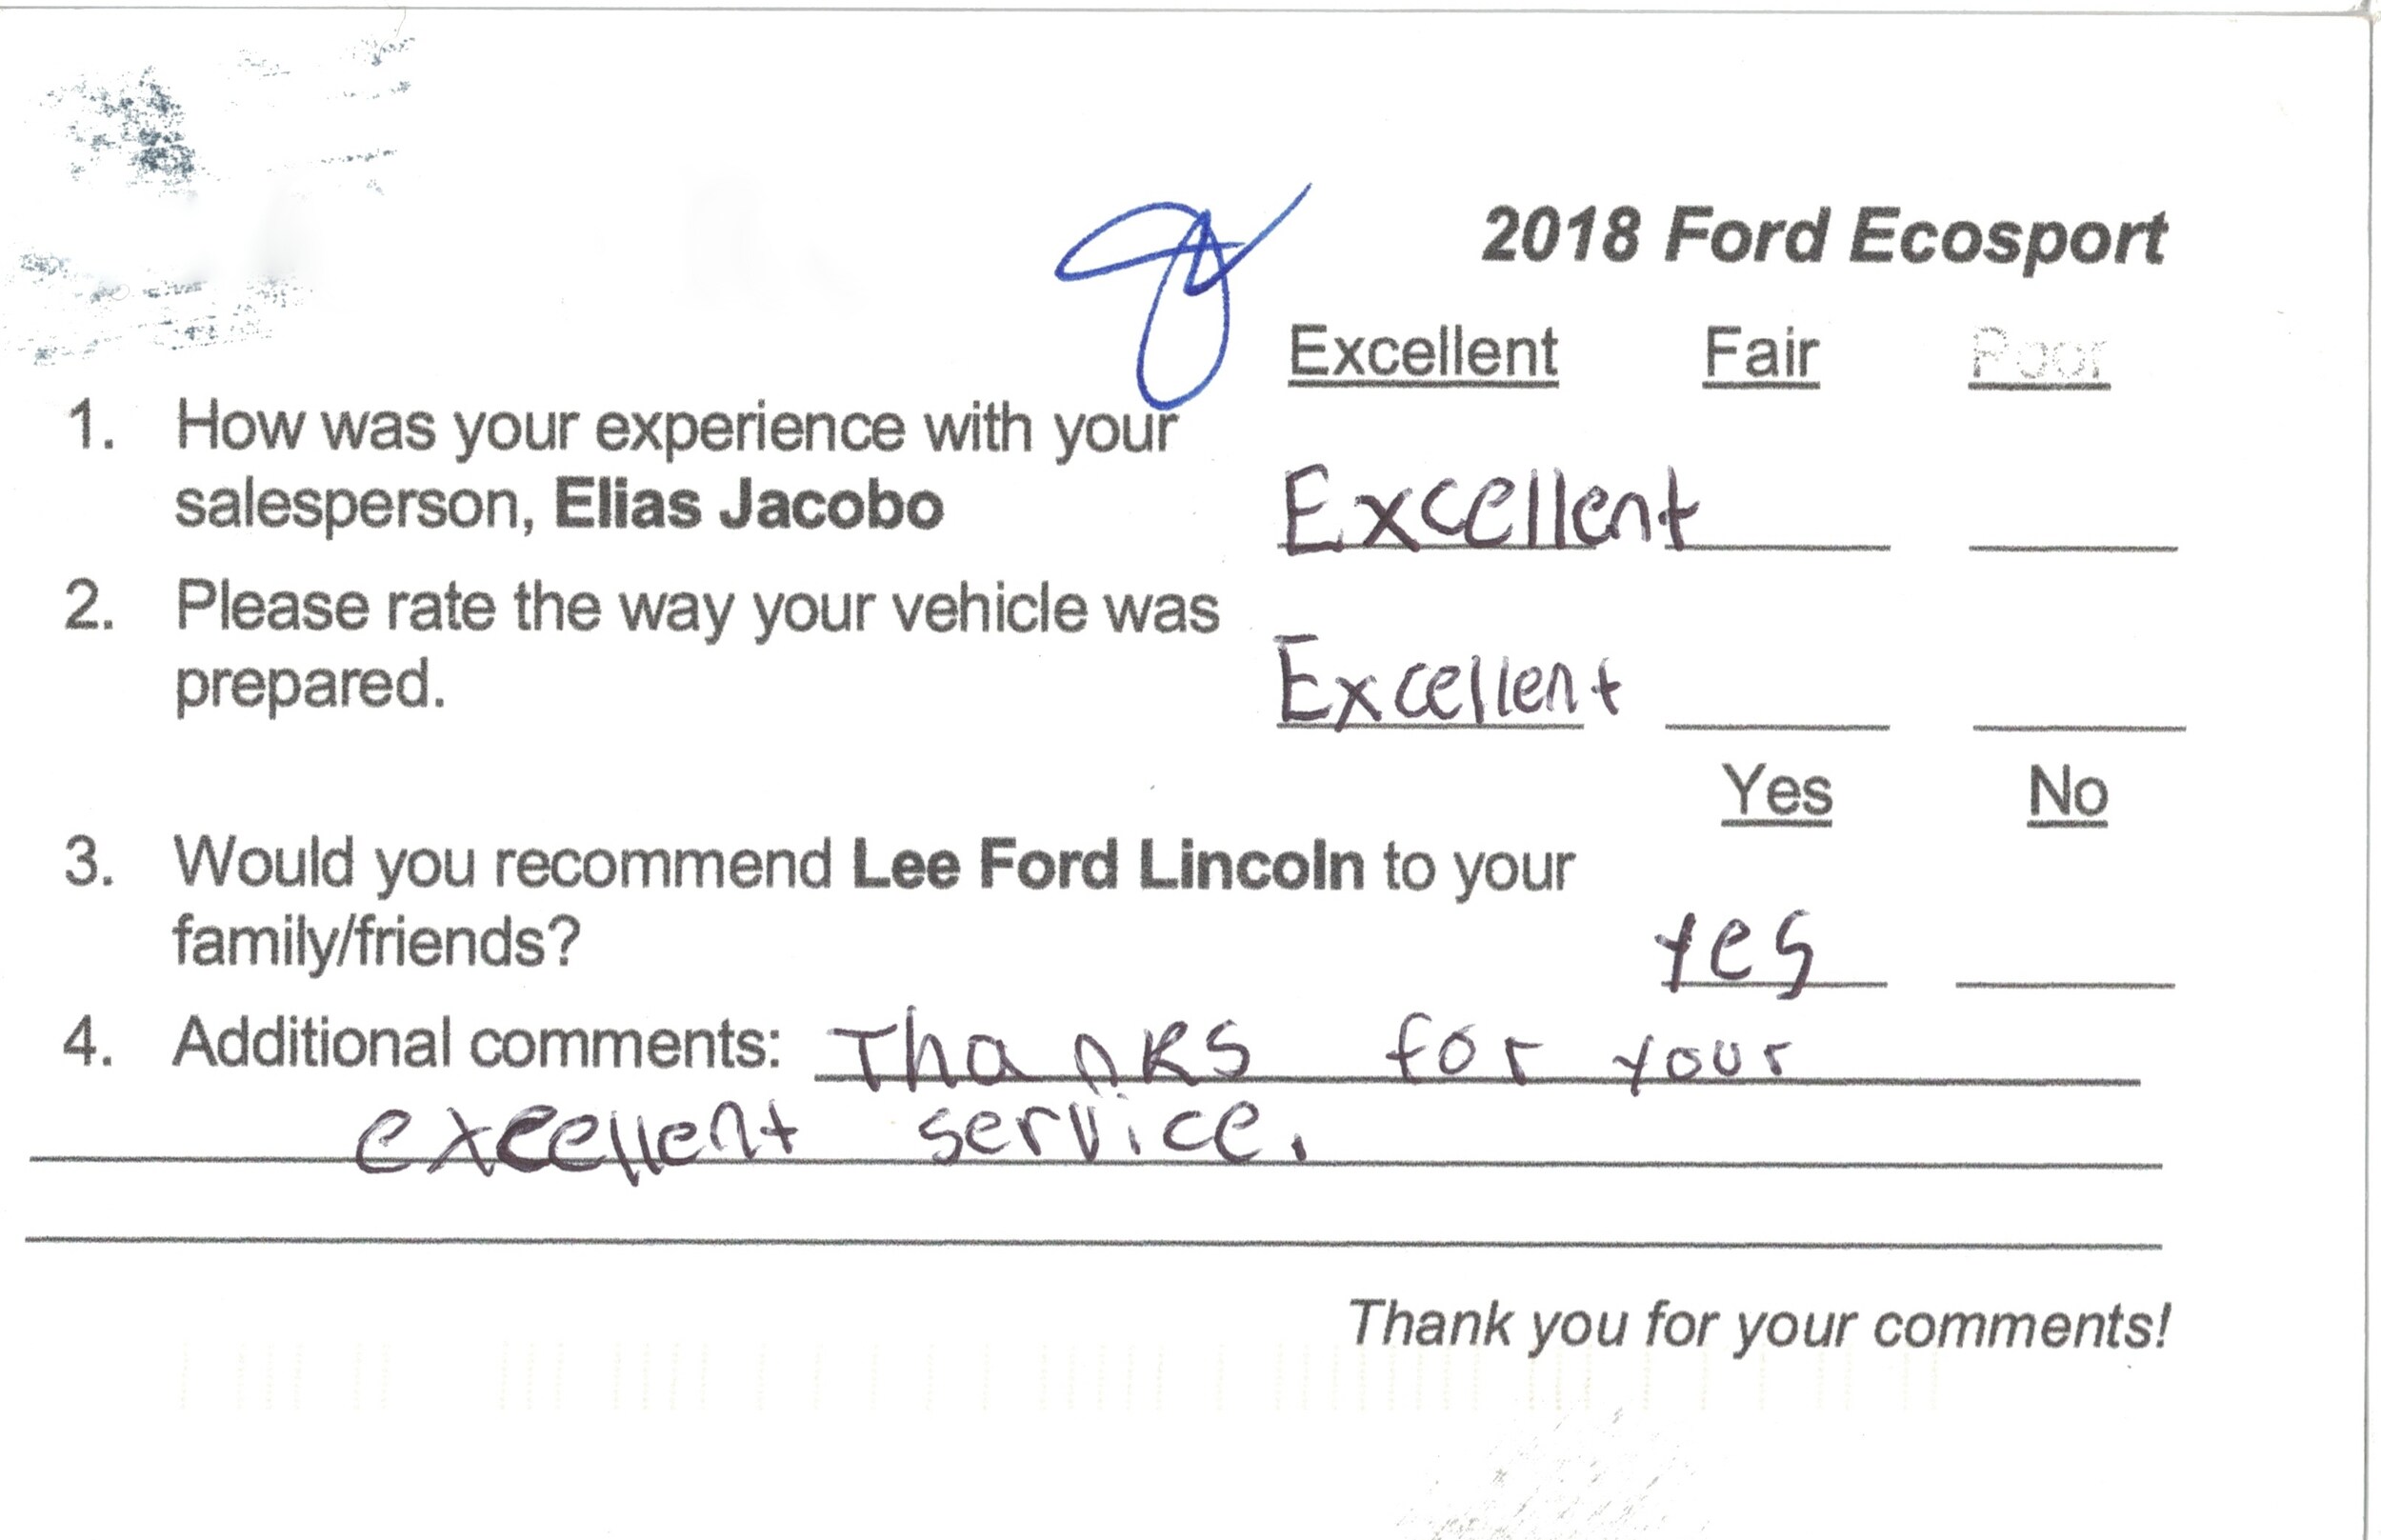Select the No column header

[2068, 794]
